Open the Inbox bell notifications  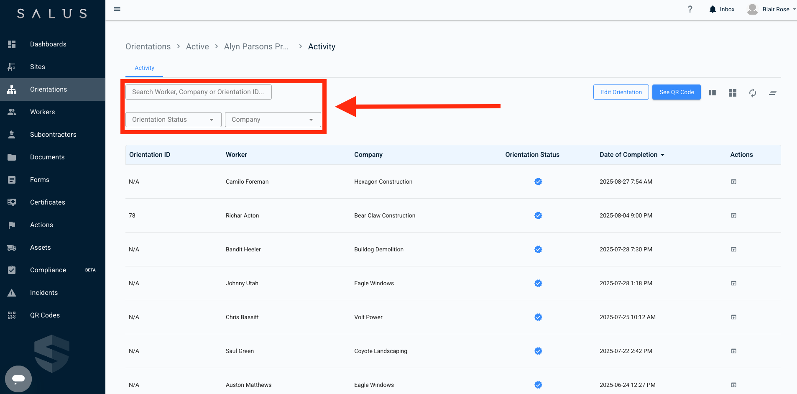(722, 9)
